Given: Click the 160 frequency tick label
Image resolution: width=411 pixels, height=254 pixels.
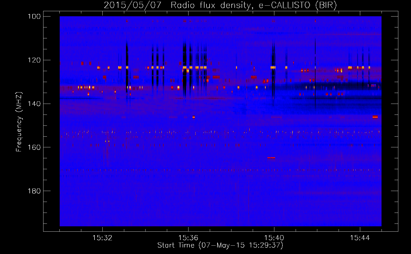Looking at the screenshot, I should click(x=34, y=147).
